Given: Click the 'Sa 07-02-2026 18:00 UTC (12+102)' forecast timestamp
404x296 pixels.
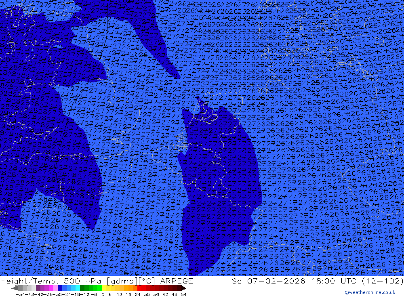Looking at the screenshot, I should click(x=318, y=281).
